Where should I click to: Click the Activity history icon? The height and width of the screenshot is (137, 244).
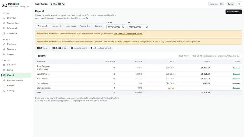point(4,91)
